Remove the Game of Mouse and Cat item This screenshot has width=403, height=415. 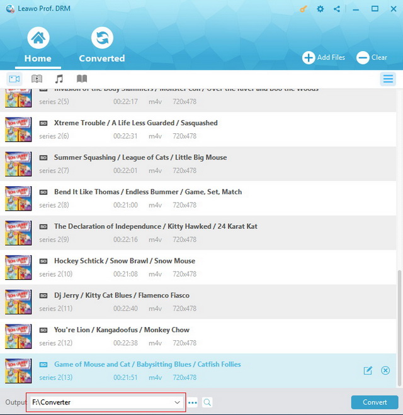tap(385, 370)
